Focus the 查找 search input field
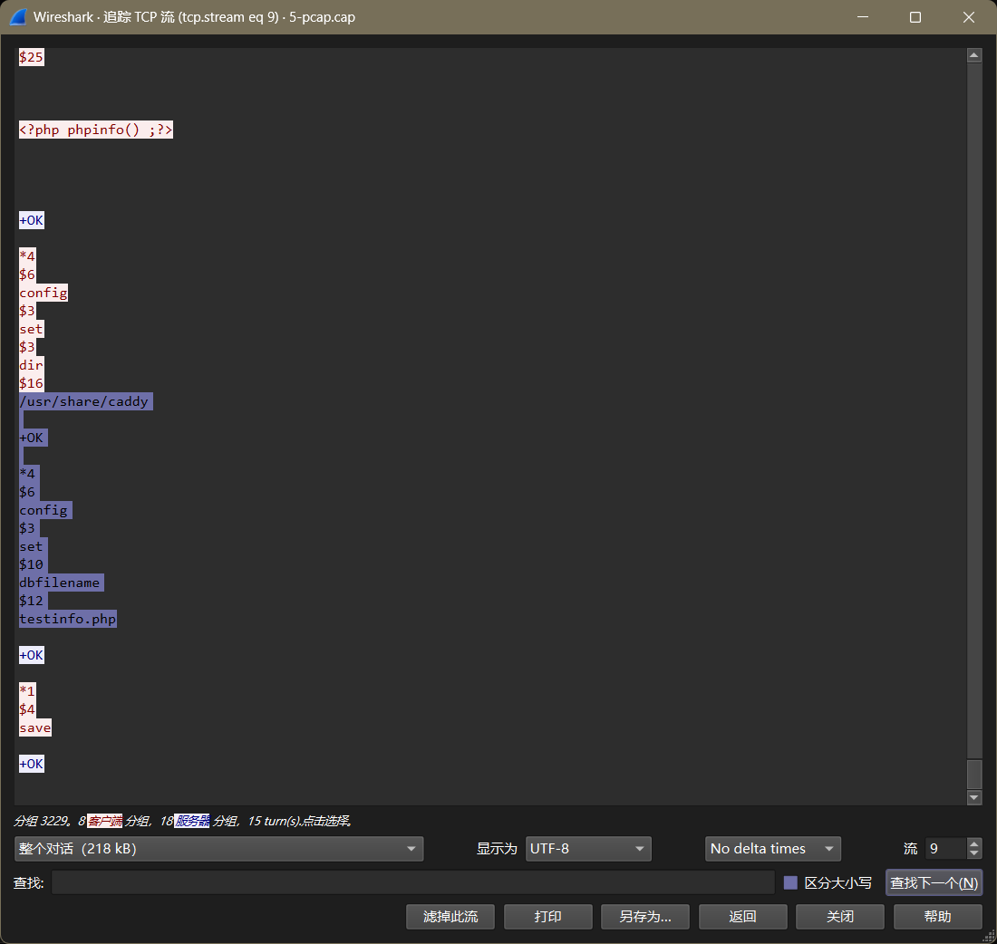Screen dimensions: 997x944 (412, 882)
